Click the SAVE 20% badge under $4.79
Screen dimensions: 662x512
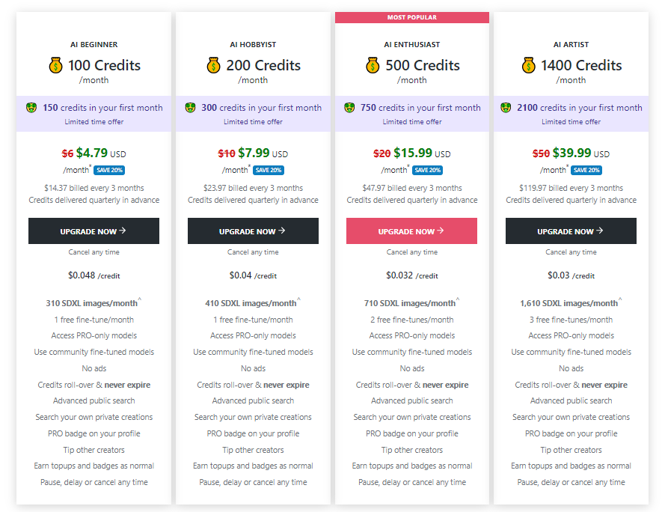click(x=109, y=170)
